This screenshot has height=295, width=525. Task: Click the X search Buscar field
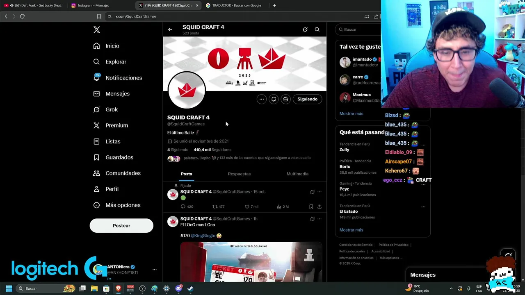[359, 29]
